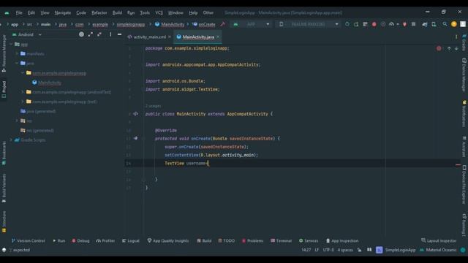Click the Stop square icon in toolbar

[413, 24]
